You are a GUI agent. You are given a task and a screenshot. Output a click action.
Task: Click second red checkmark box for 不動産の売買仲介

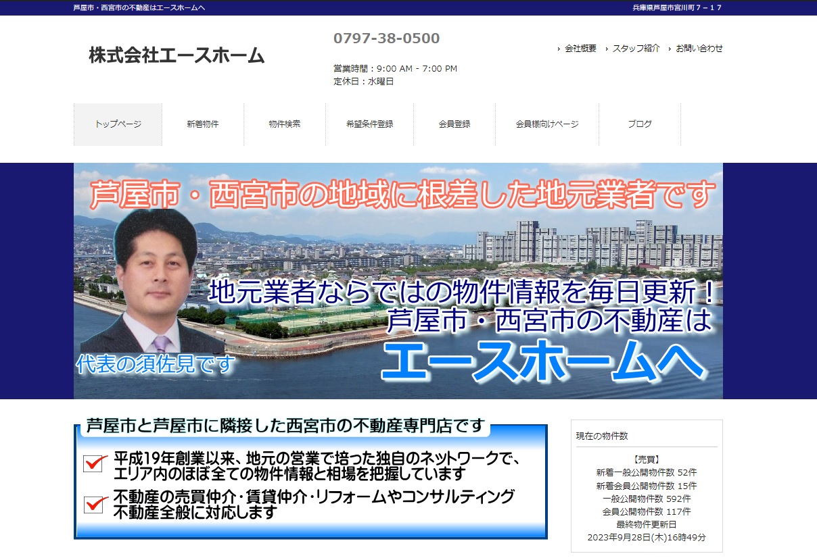[95, 504]
